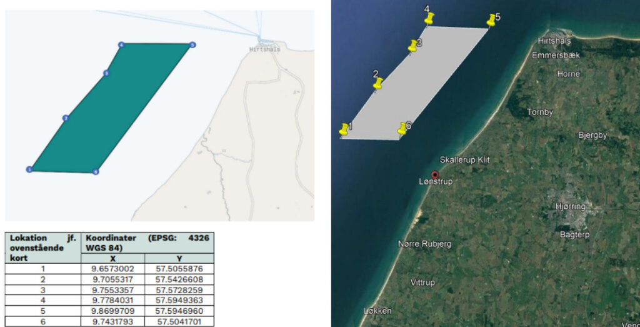Select X coordinate cell 9.6573002
The width and height of the screenshot is (640, 327).
click(113, 268)
